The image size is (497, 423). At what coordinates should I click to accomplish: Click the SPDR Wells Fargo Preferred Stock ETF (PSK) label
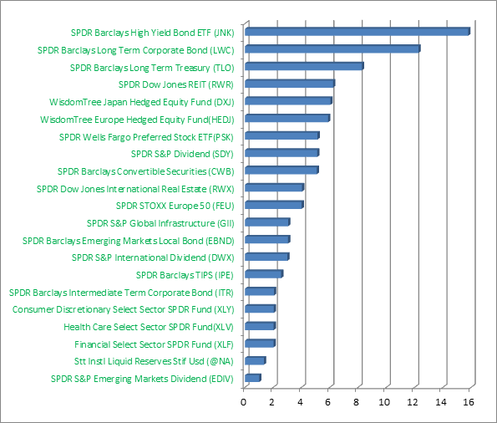(x=146, y=137)
